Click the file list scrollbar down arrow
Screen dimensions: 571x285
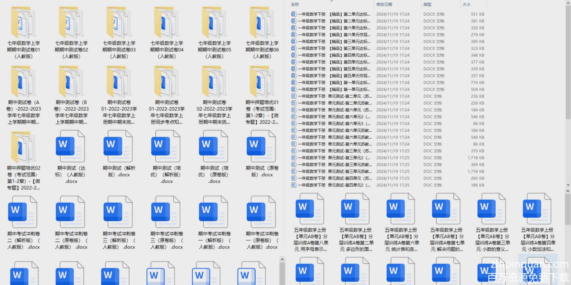[x=568, y=185]
